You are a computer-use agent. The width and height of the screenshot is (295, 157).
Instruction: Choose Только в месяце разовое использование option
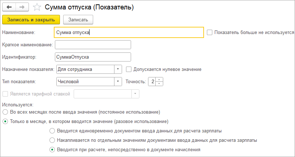coord(5,122)
